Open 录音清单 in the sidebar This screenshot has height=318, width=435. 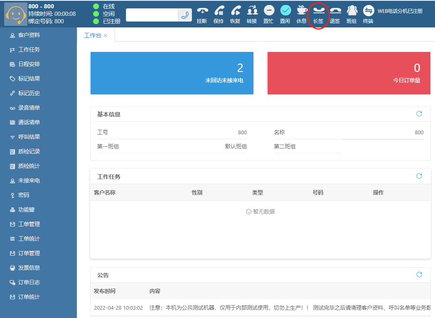(x=29, y=108)
